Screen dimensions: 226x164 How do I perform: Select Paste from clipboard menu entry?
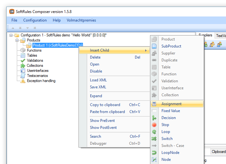(x=115, y=112)
